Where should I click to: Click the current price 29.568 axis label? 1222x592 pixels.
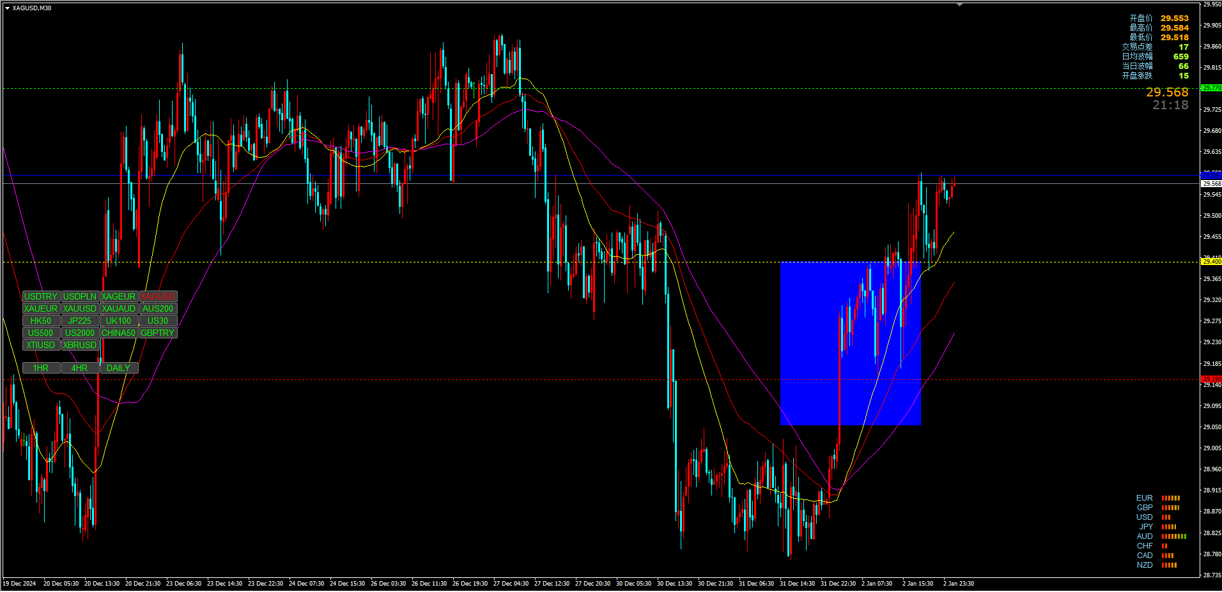click(1211, 184)
